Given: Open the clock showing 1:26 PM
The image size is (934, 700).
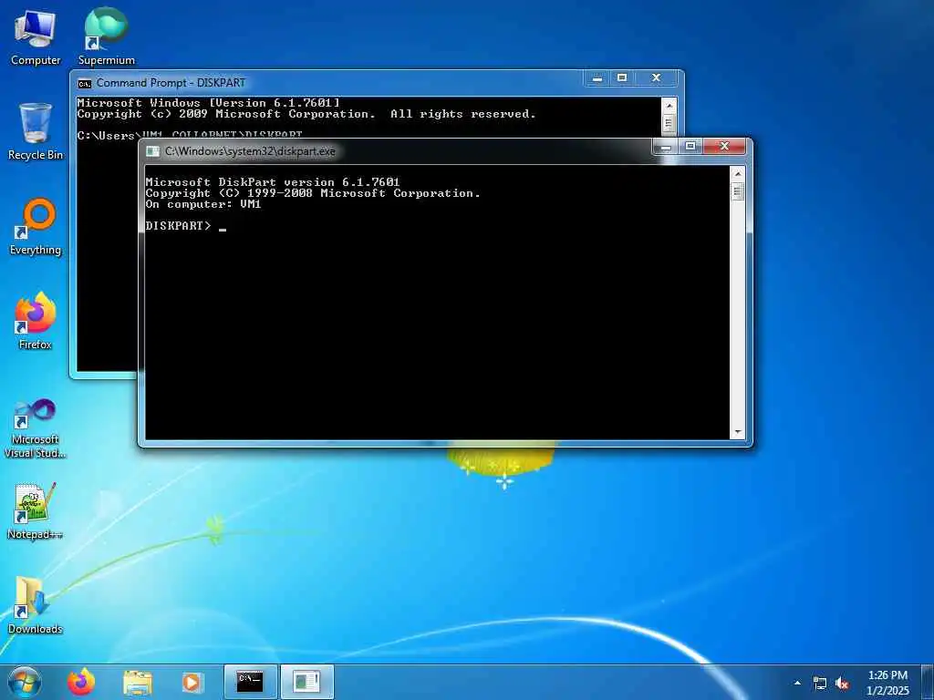Looking at the screenshot, I should click(887, 683).
